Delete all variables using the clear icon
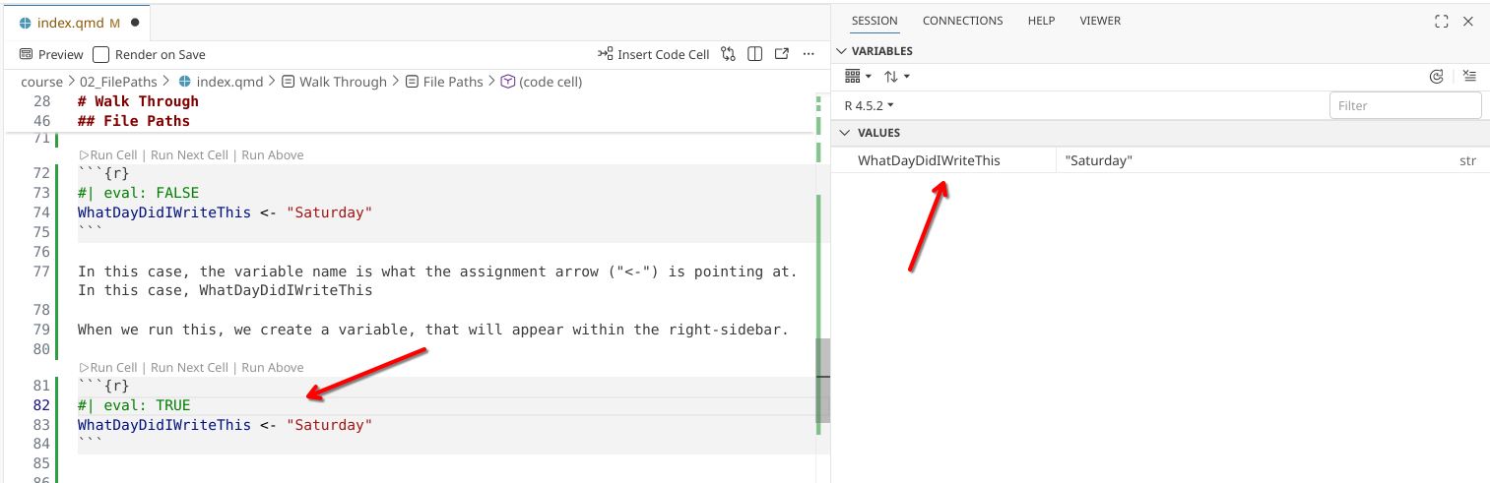Image resolution: width=1490 pixels, height=483 pixels. coord(1469,77)
